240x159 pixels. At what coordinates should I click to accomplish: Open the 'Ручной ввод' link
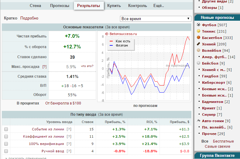[x=53, y=151]
